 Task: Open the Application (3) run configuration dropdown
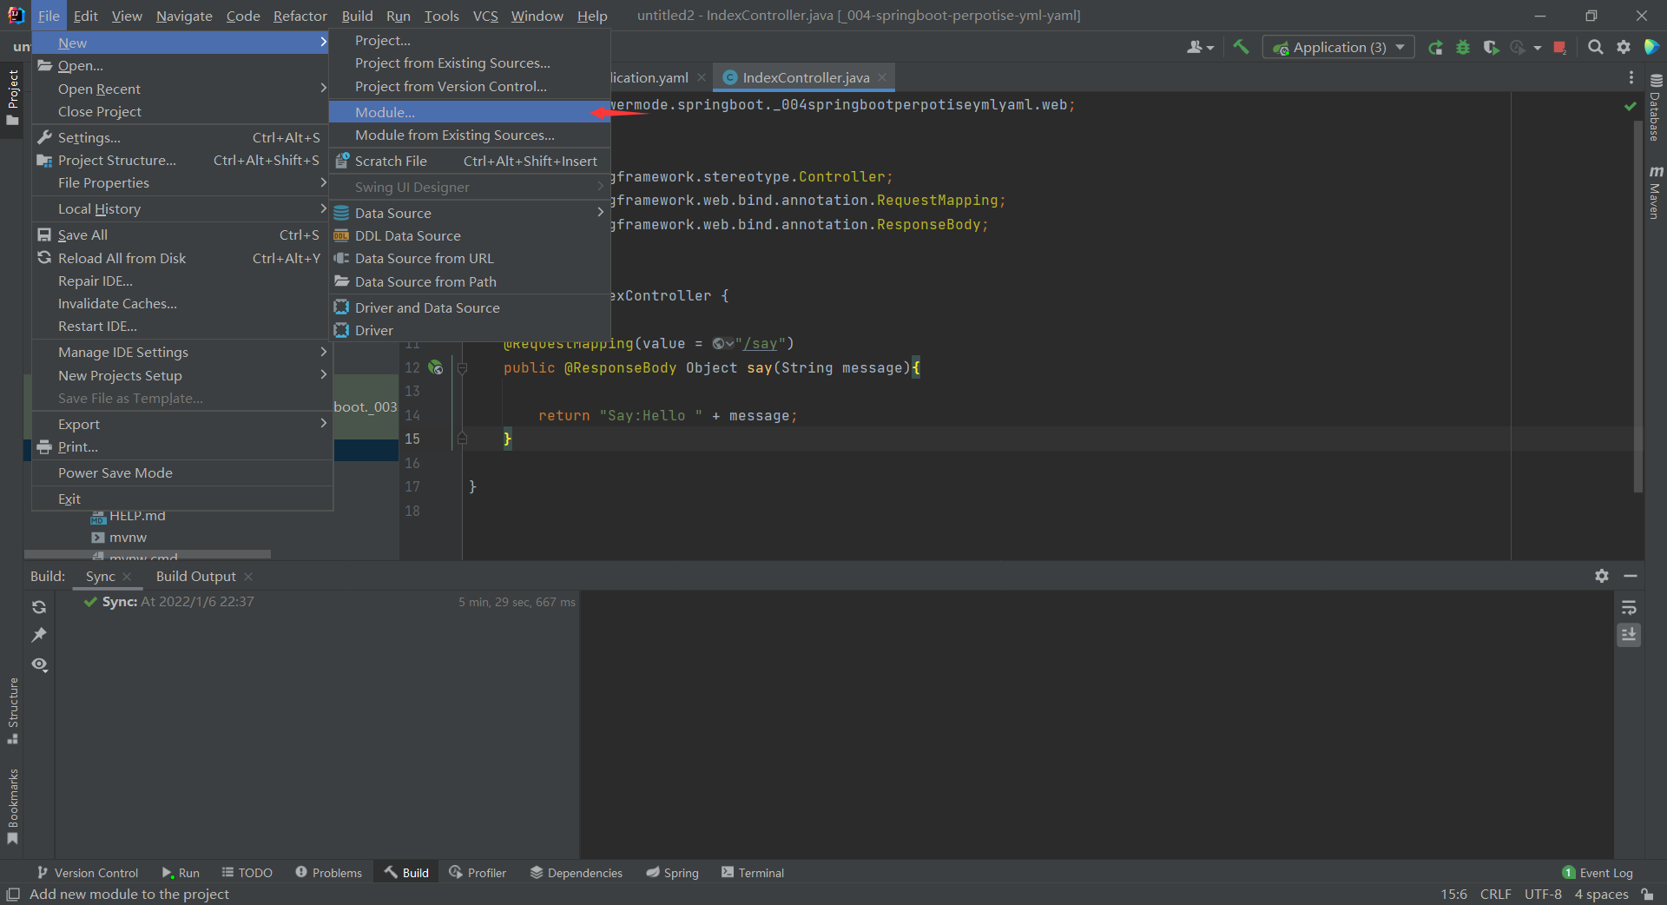point(1338,47)
